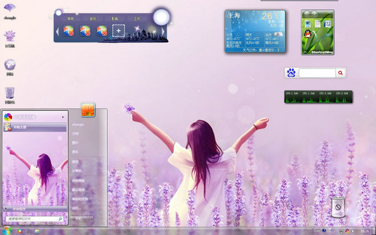Open the shutdown options arrow
376x235 pixels.
[90, 219]
